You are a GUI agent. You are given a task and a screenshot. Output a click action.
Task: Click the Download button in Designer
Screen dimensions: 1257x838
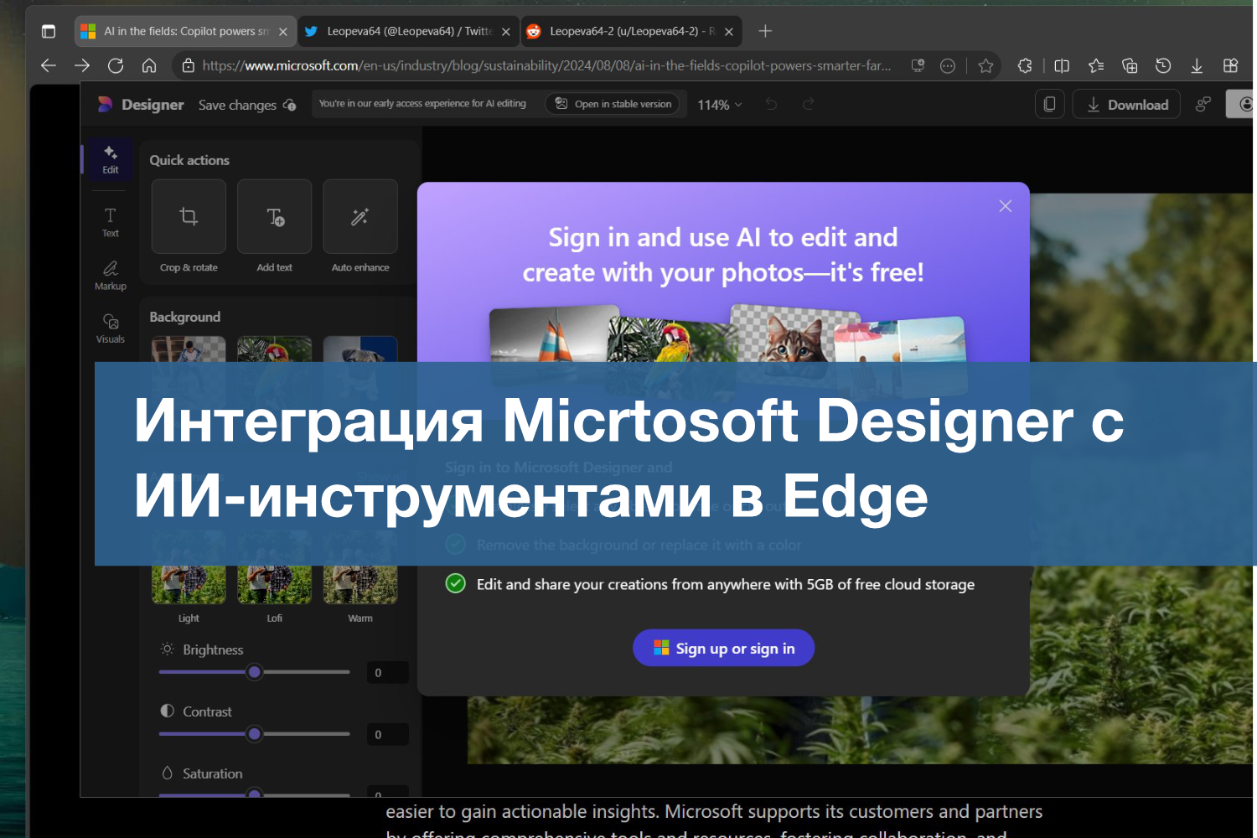(x=1126, y=105)
